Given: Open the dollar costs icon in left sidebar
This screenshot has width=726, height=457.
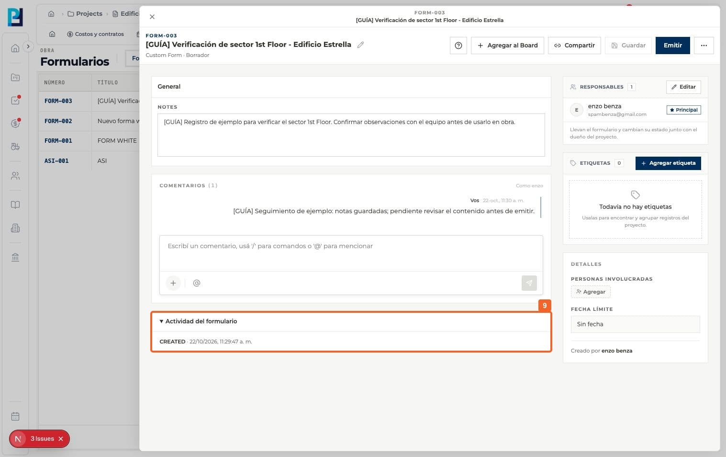Looking at the screenshot, I should (15, 124).
